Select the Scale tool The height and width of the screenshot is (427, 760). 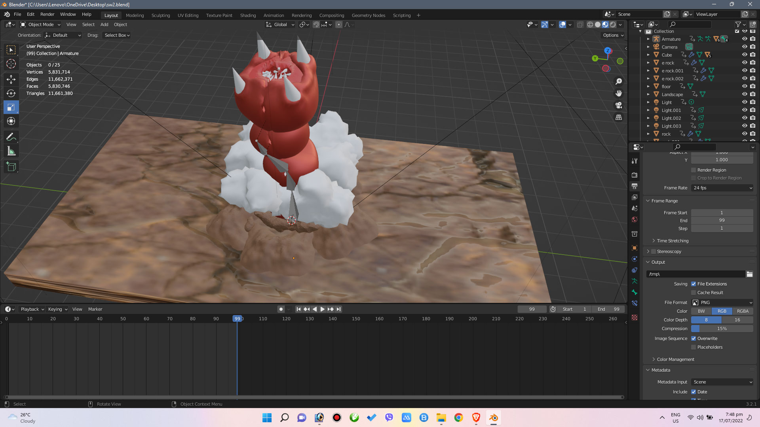[11, 107]
